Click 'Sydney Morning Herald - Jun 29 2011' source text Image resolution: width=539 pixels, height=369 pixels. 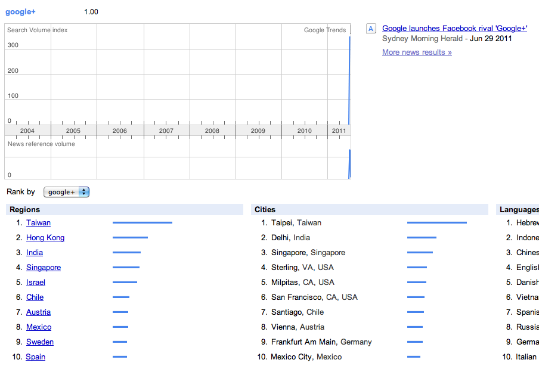tap(447, 39)
